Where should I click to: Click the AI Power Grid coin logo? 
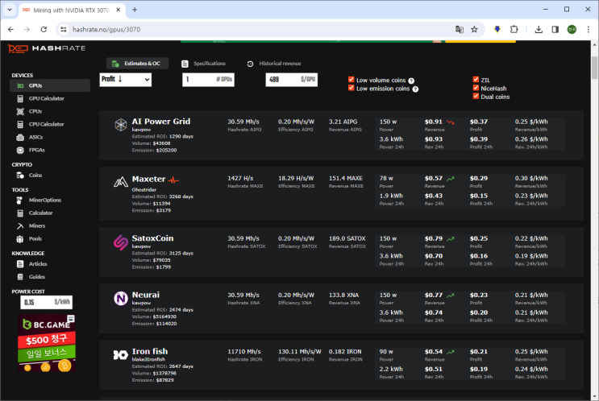coord(121,125)
